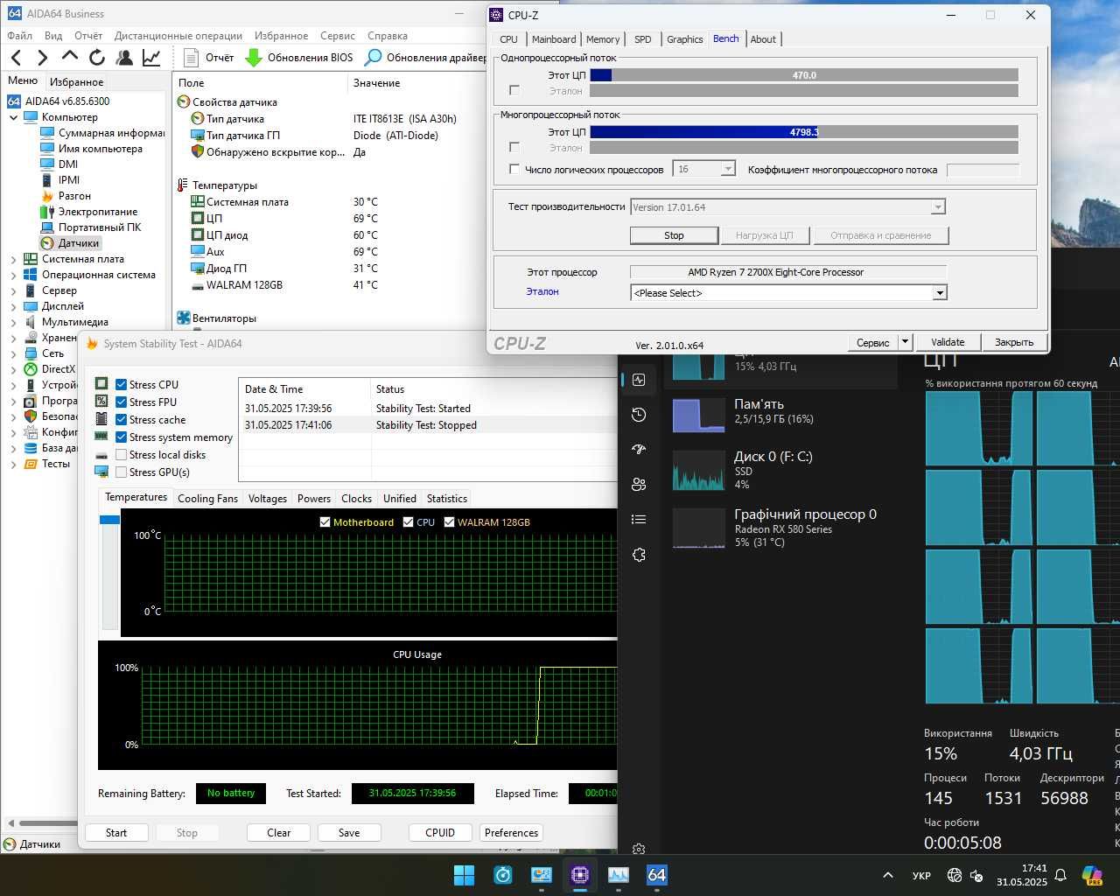This screenshot has width=1120, height=896.
Task: Open Task Manager taskbar icon
Action: tap(618, 875)
